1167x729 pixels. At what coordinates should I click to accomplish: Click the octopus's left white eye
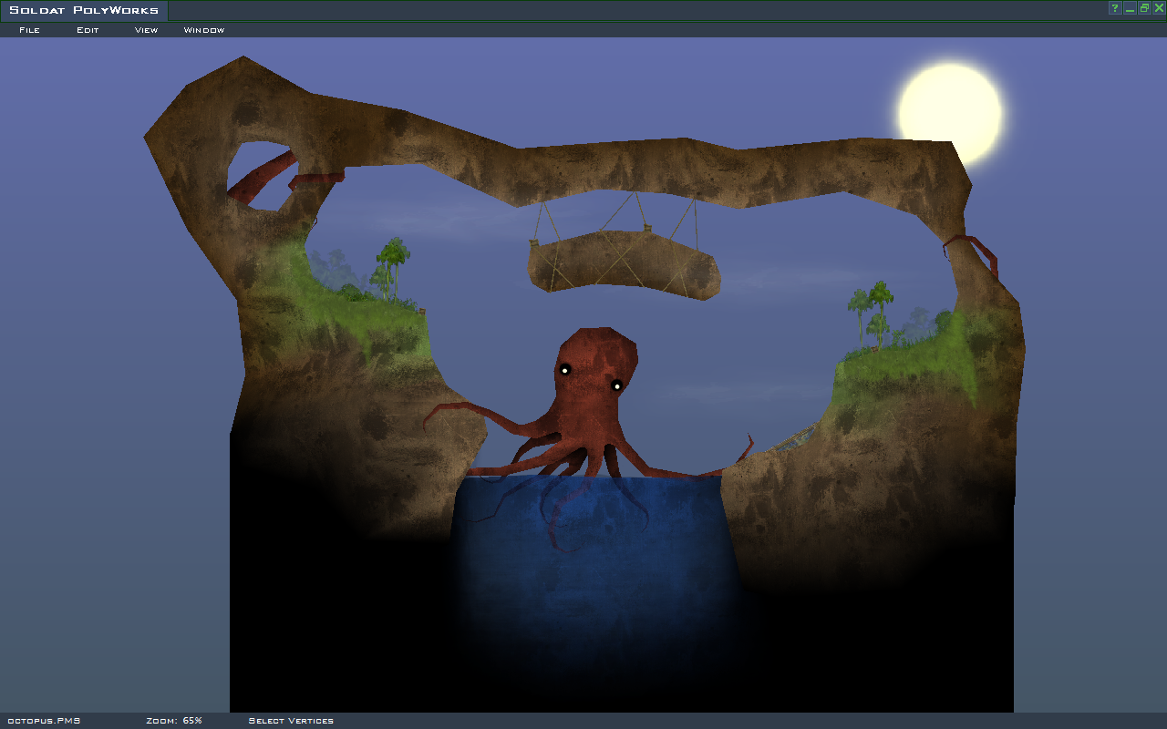pos(565,370)
